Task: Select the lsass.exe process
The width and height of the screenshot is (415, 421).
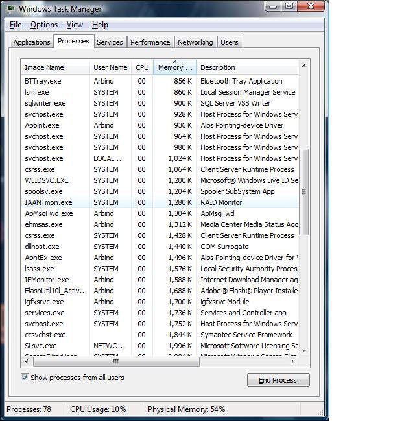Action: 160,269
